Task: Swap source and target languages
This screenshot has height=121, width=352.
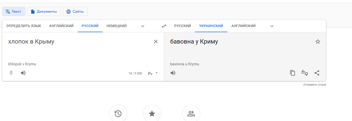Action: (164, 26)
